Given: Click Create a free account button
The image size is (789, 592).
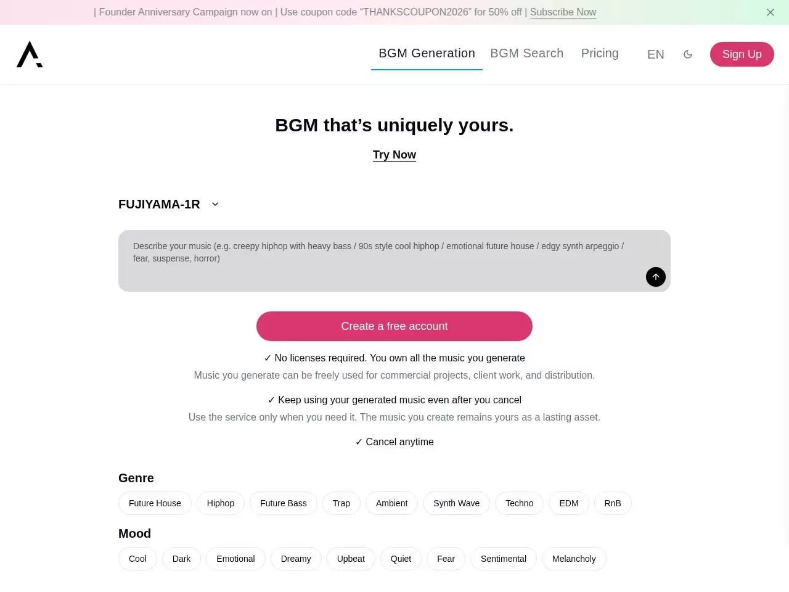Looking at the screenshot, I should [394, 326].
